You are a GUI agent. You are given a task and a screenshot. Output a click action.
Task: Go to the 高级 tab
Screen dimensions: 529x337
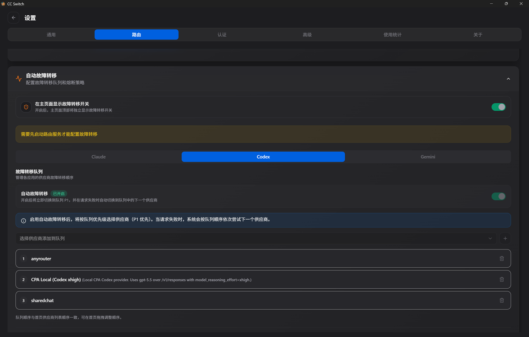307,35
